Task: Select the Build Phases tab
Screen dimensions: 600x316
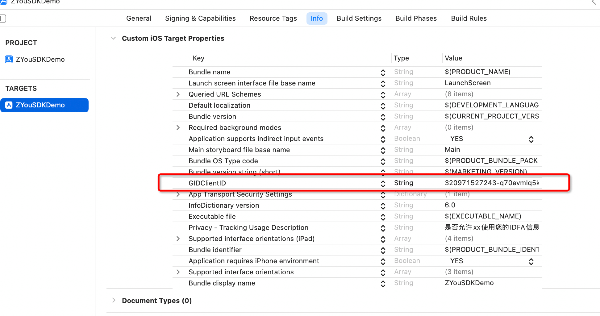Action: [416, 19]
